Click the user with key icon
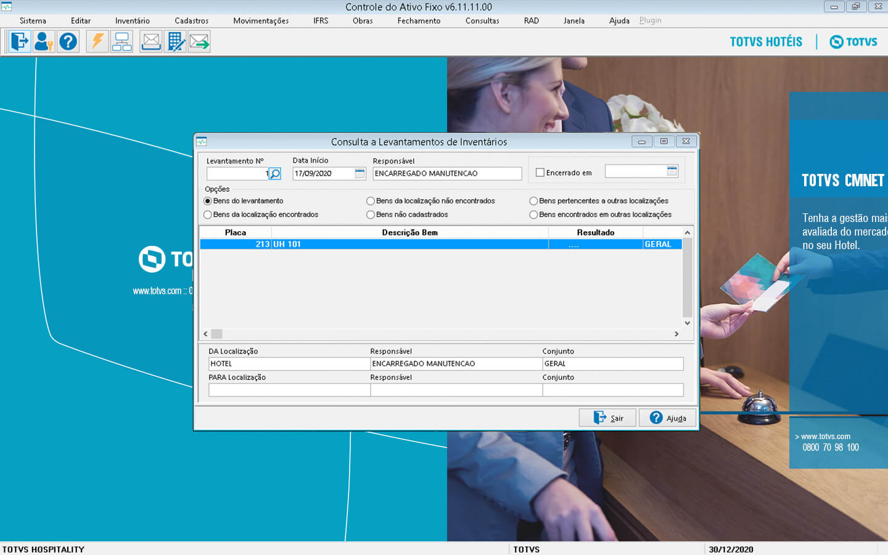Screen dimensions: 888x555 (x=43, y=42)
